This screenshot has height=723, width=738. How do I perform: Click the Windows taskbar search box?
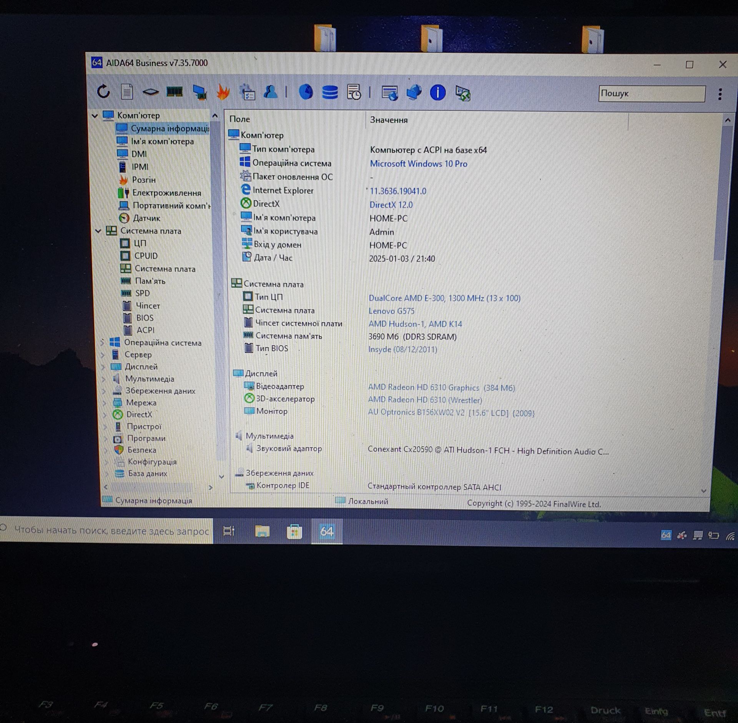pyautogui.click(x=106, y=530)
